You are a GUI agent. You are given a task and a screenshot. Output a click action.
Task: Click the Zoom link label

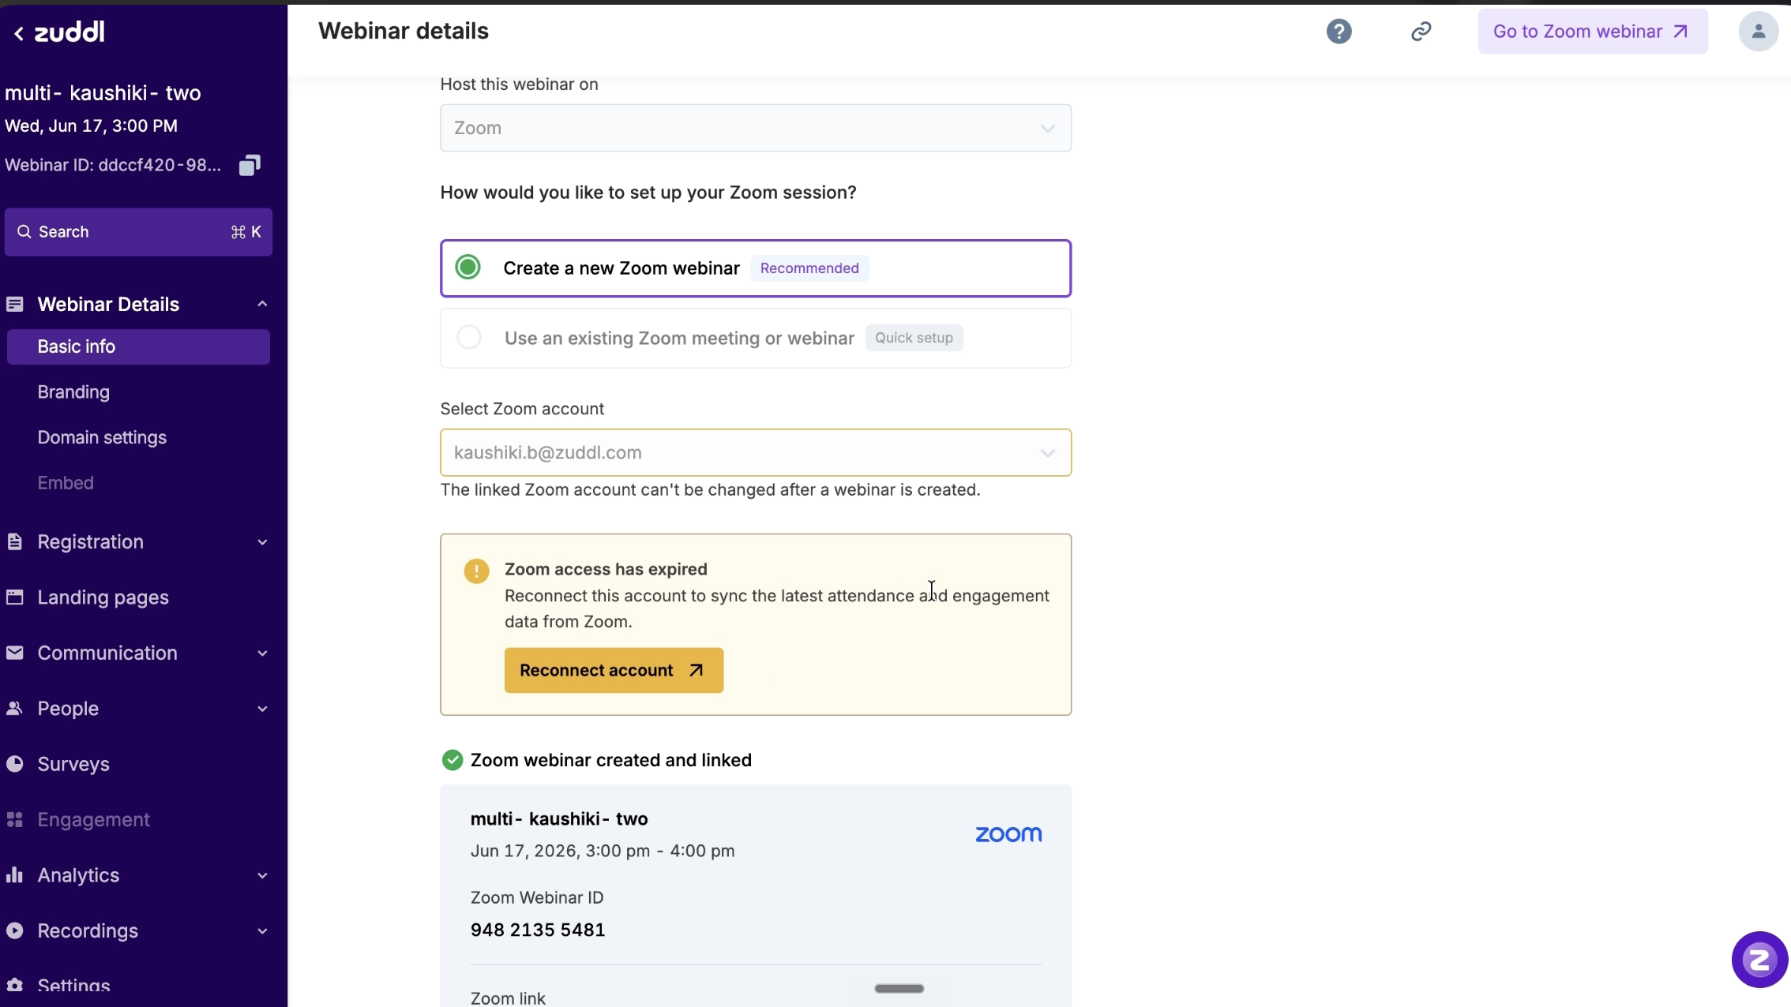tap(508, 998)
